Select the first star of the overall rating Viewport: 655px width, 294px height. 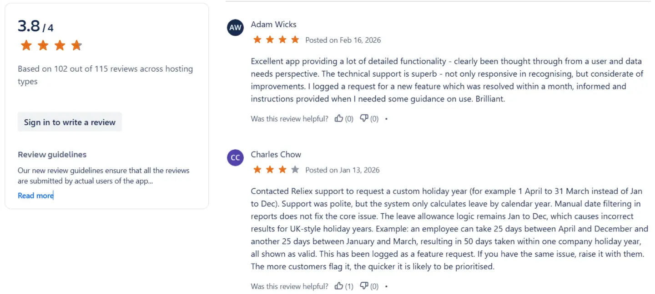tap(26, 45)
